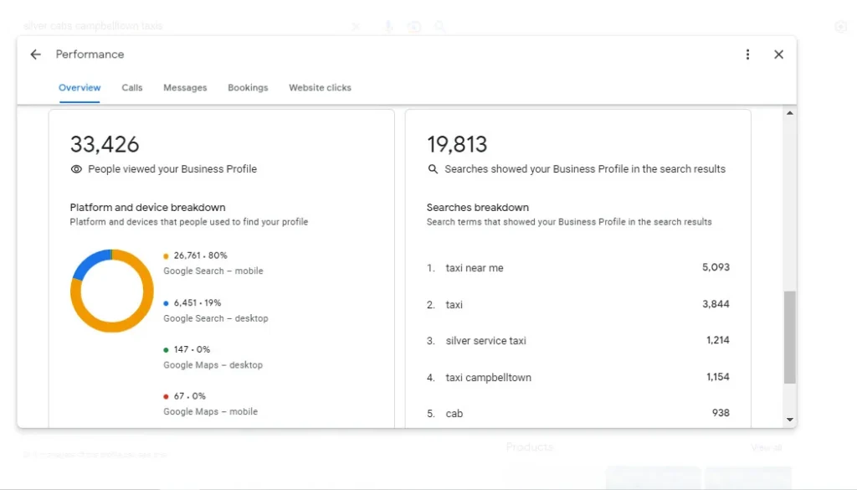This screenshot has width=857, height=490.
Task: Click the red Google Maps mobile legend dot
Action: pyautogui.click(x=166, y=396)
